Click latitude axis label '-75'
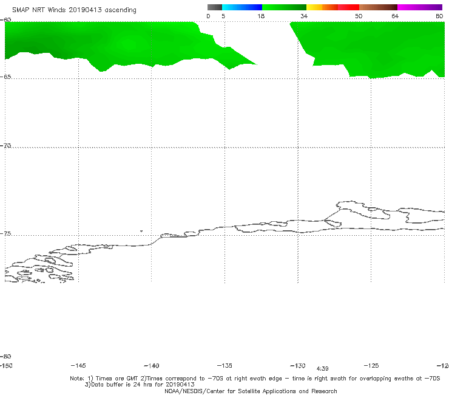Viewport: 449px width, 395px height. [5, 234]
